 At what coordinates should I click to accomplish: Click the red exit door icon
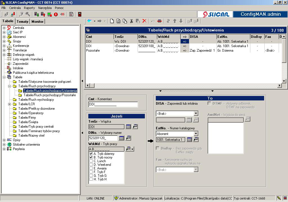click(80, 14)
